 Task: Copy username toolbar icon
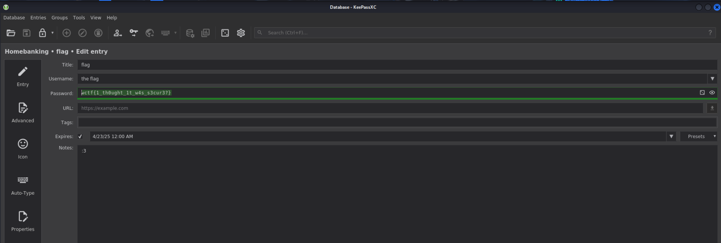click(118, 33)
